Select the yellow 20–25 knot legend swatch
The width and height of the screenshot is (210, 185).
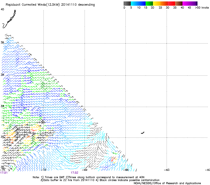[x=157, y=3]
